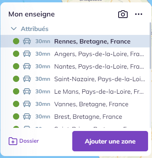The image size is (152, 158).
Task: Click the camera snapshot icon
Action: point(123,14)
